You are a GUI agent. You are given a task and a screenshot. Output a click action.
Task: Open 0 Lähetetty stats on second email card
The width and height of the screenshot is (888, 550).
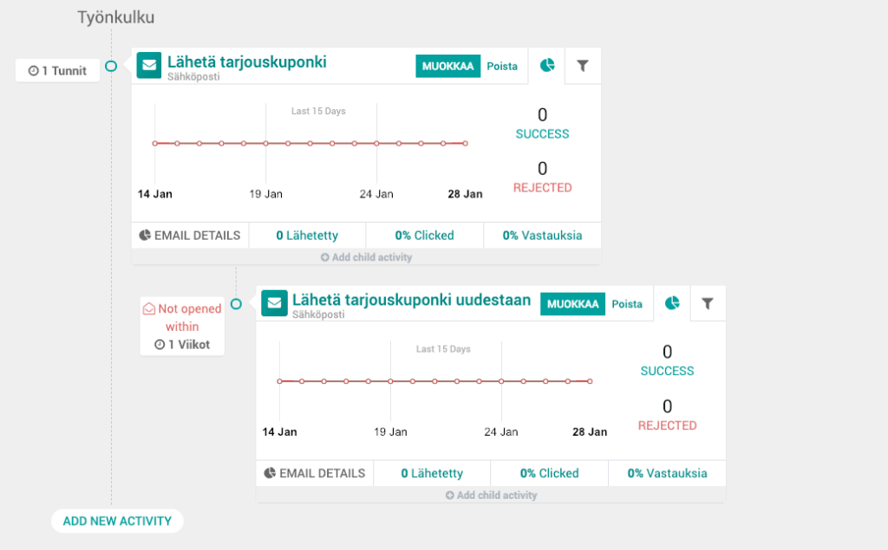tap(432, 473)
